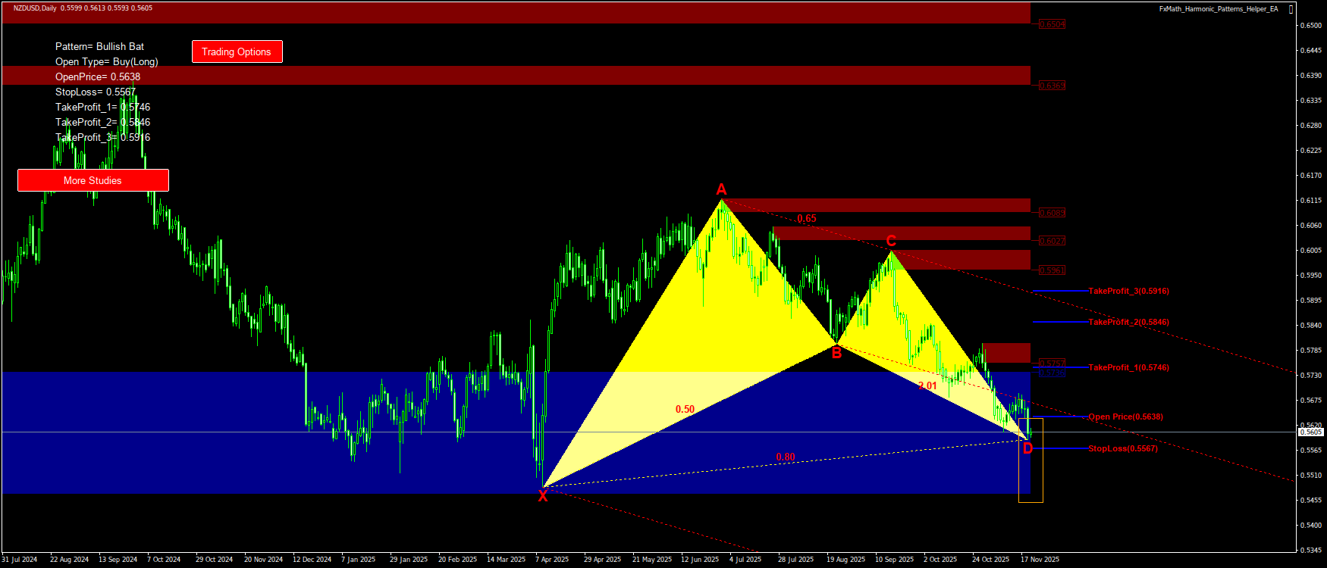Image resolution: width=1327 pixels, height=568 pixels.
Task: Select the StopLoss(0.5567) level label
Action: [1122, 448]
